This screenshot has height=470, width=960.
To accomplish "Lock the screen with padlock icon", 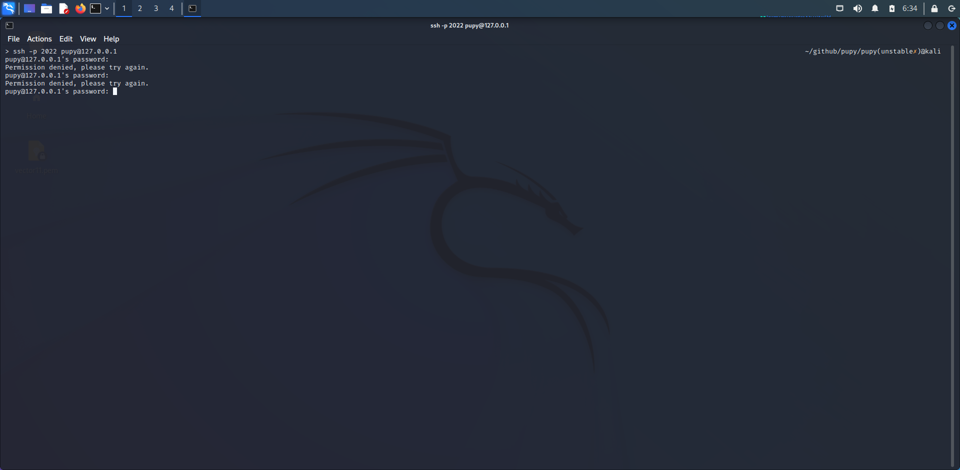I will pyautogui.click(x=934, y=8).
